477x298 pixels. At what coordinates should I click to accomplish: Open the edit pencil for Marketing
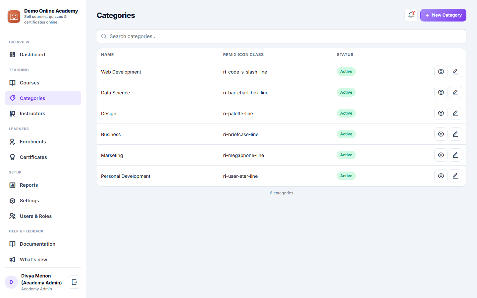455,155
